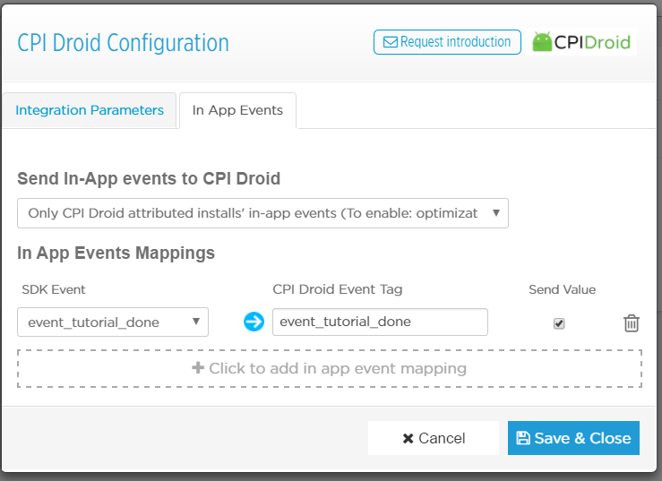Viewport: 662px width, 481px height.
Task: Focus the CPI Droid Event Tag field
Action: (x=380, y=322)
